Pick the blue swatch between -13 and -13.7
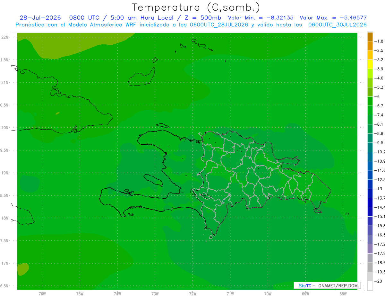 370,193
